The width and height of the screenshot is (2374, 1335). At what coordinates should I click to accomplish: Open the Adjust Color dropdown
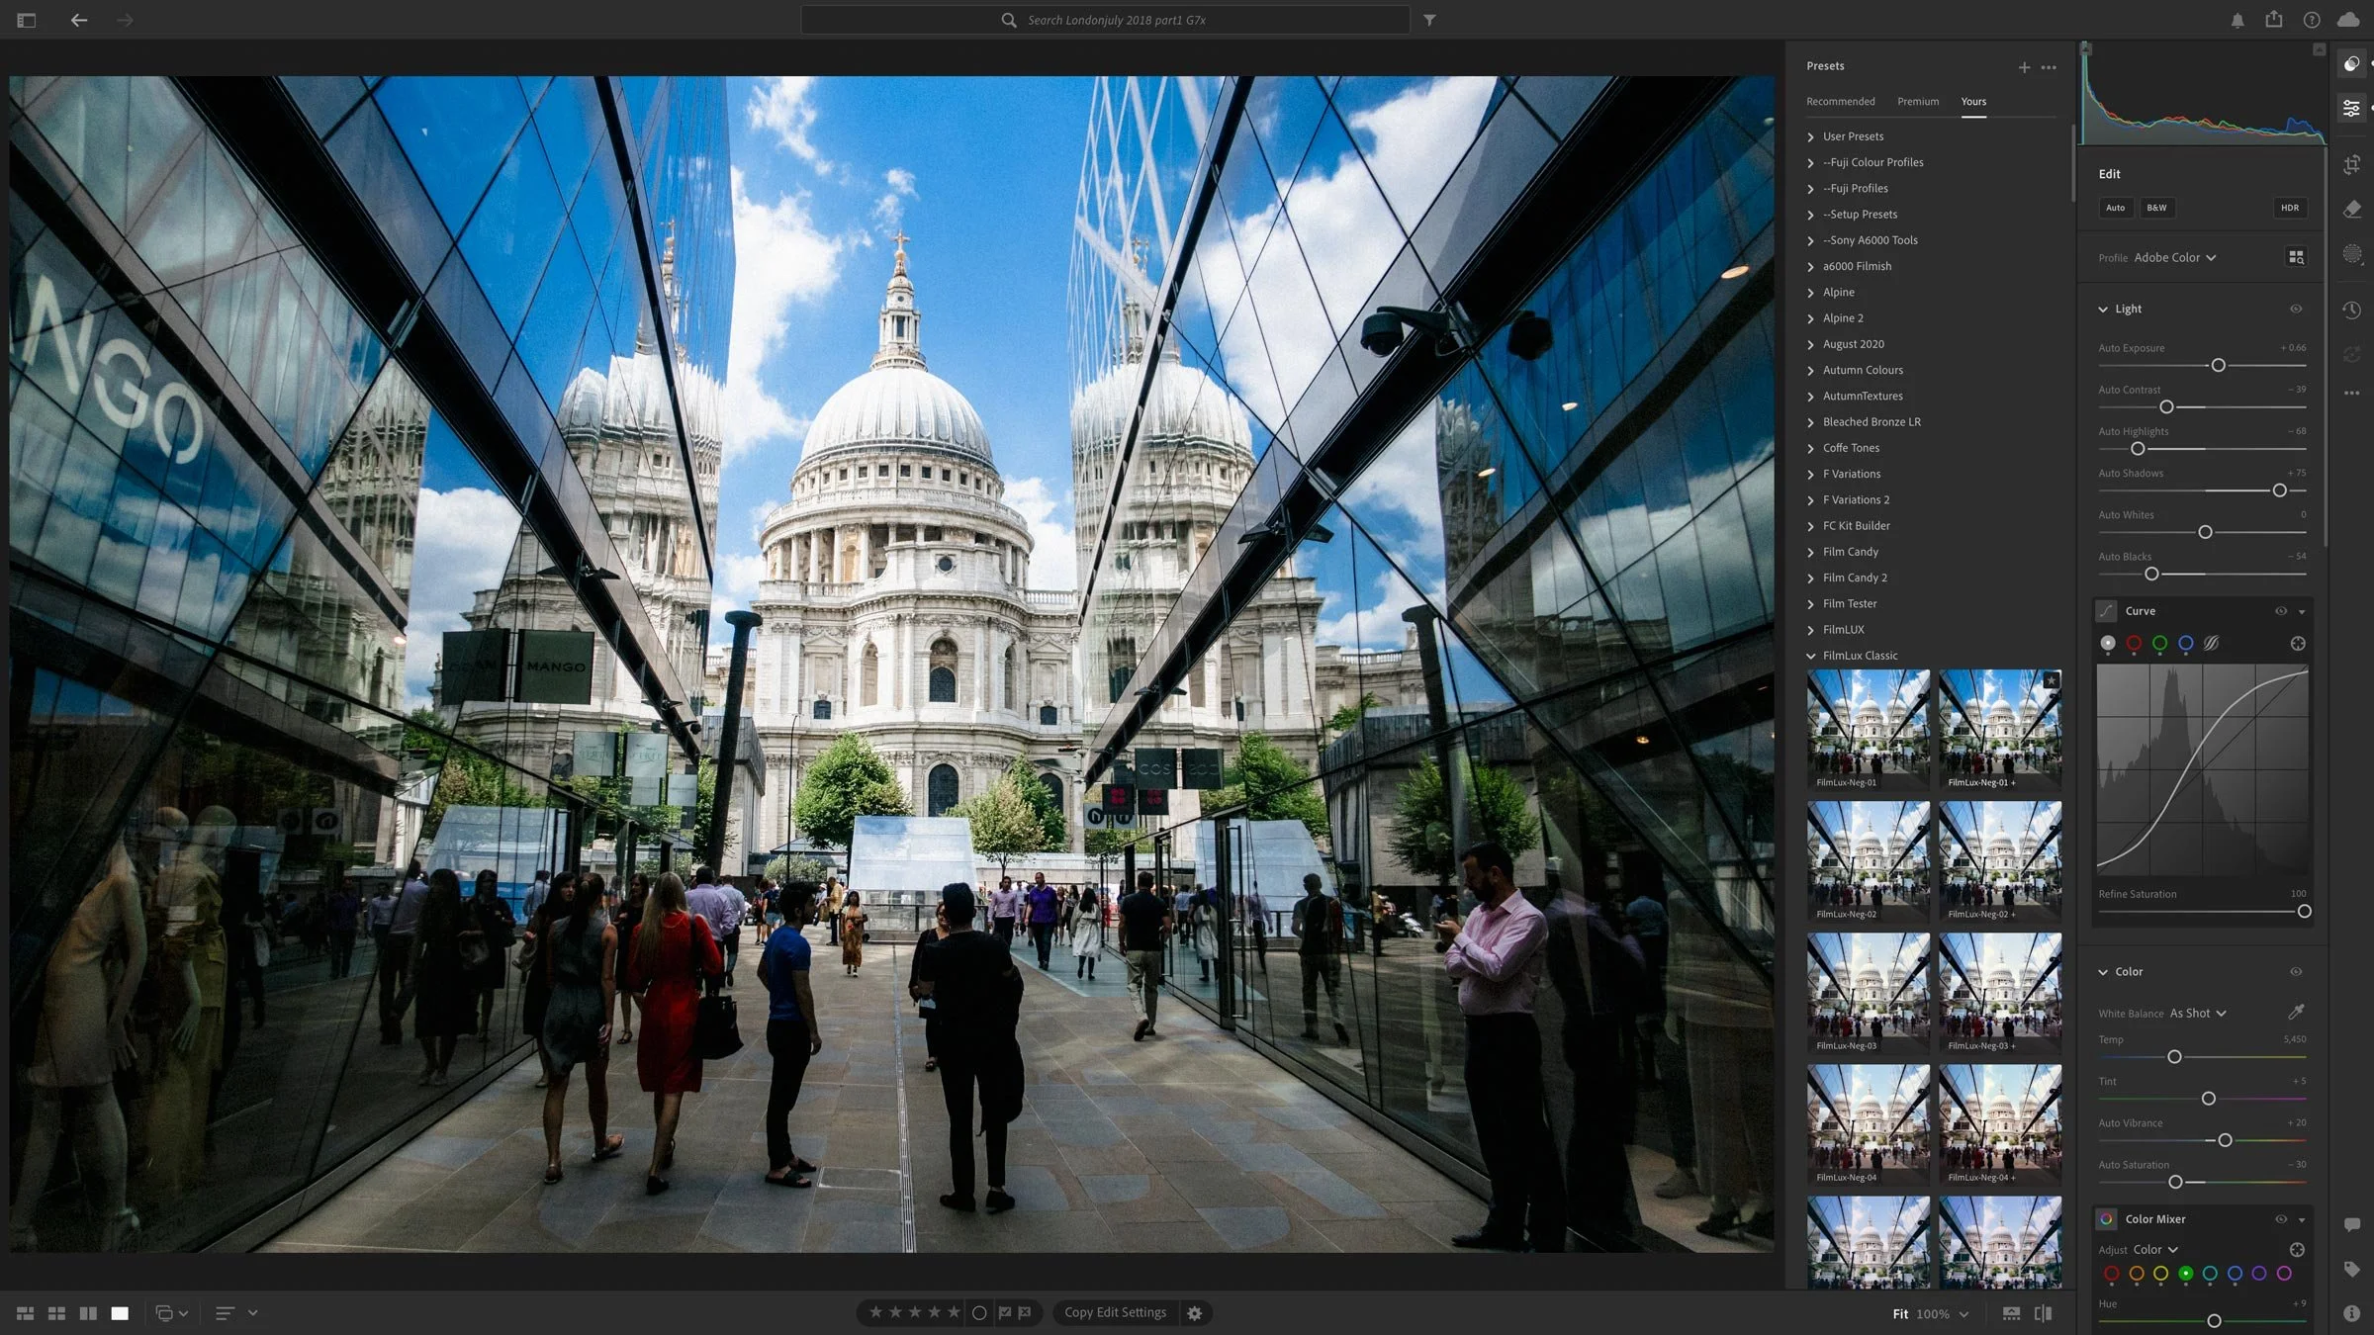click(x=2155, y=1250)
